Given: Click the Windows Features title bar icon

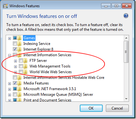Looking at the screenshot, I should 5,6.
